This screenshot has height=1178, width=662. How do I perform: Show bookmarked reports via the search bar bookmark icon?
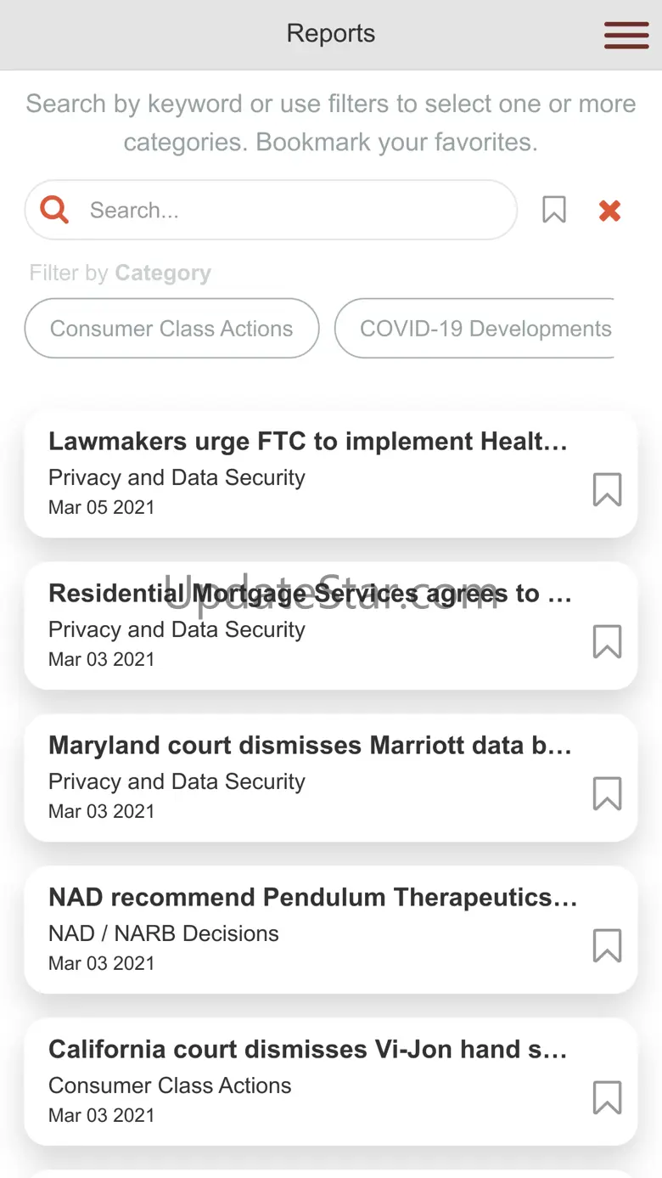(554, 209)
